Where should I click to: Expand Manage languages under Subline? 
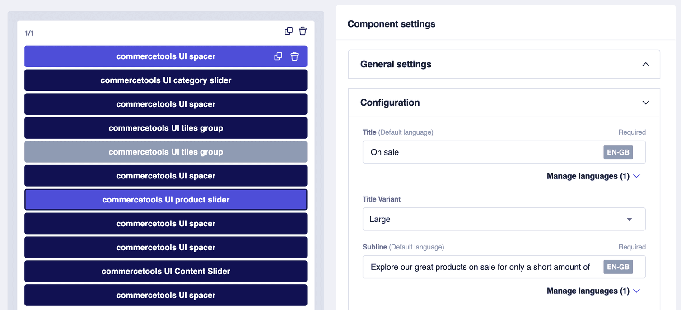pos(637,291)
